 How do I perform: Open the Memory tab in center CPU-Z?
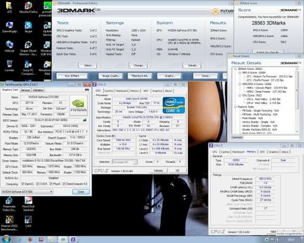pos(135,91)
